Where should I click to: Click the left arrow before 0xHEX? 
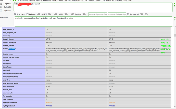[39, 14]
